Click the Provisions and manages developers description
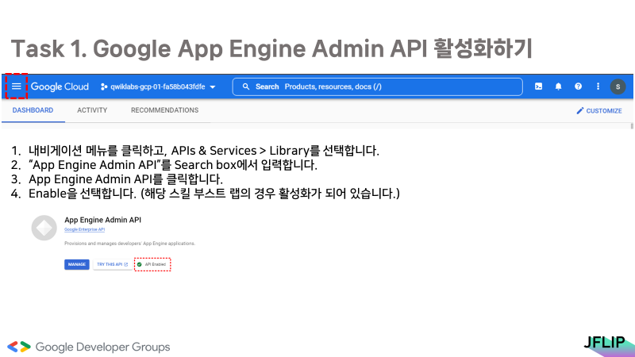 (x=129, y=244)
